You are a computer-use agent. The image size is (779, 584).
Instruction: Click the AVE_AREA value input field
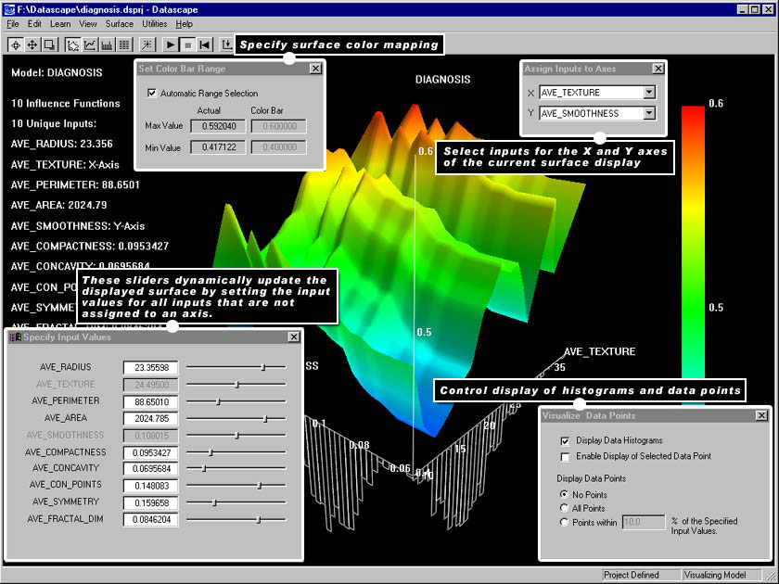point(150,419)
